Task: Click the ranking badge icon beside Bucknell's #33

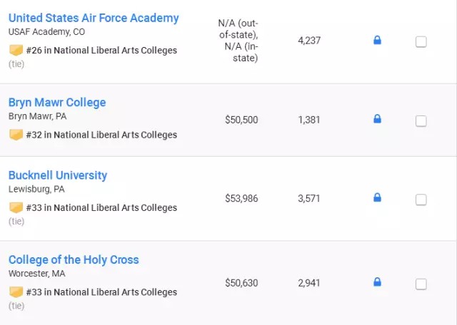Action: (x=16, y=207)
